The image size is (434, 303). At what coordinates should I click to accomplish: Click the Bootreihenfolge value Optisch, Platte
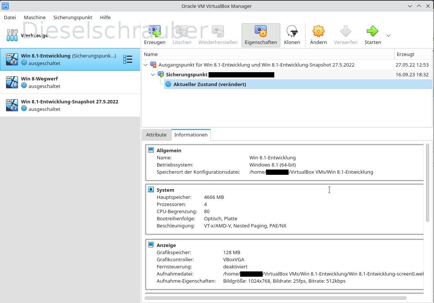pyautogui.click(x=221, y=218)
